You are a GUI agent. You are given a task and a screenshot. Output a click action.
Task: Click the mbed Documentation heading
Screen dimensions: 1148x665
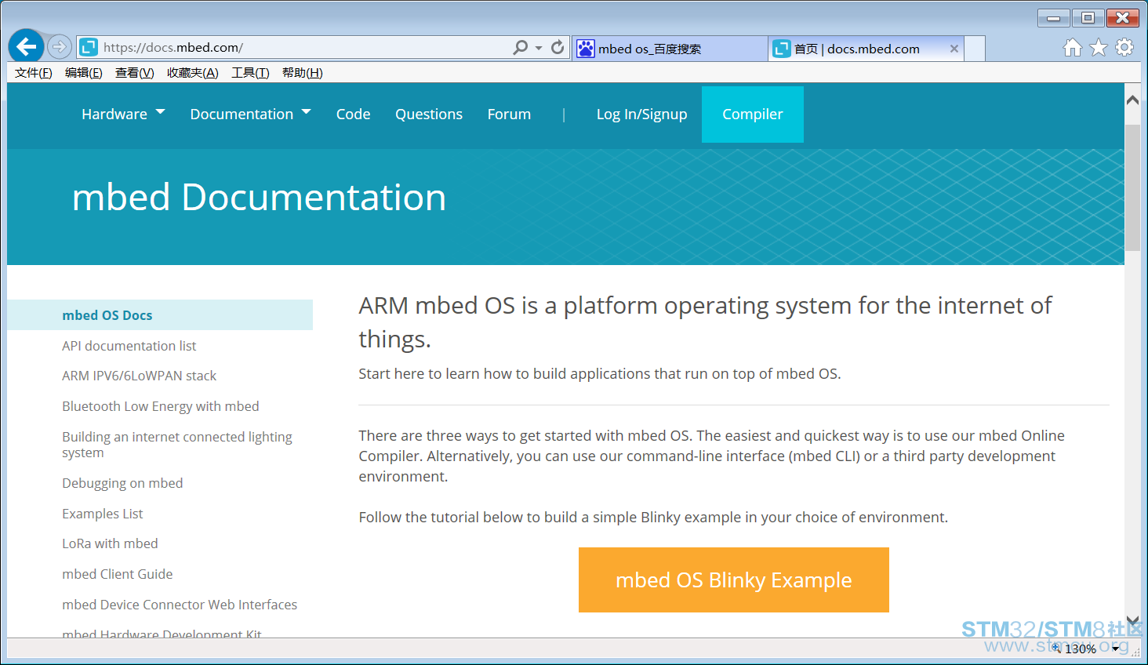point(259,197)
